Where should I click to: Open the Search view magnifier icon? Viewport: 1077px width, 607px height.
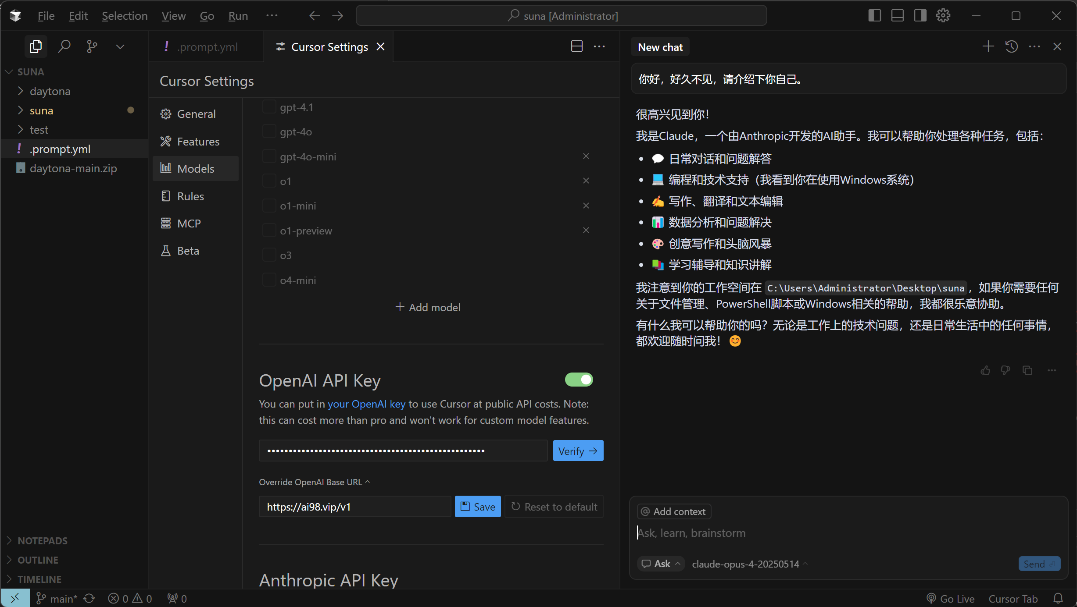point(64,46)
